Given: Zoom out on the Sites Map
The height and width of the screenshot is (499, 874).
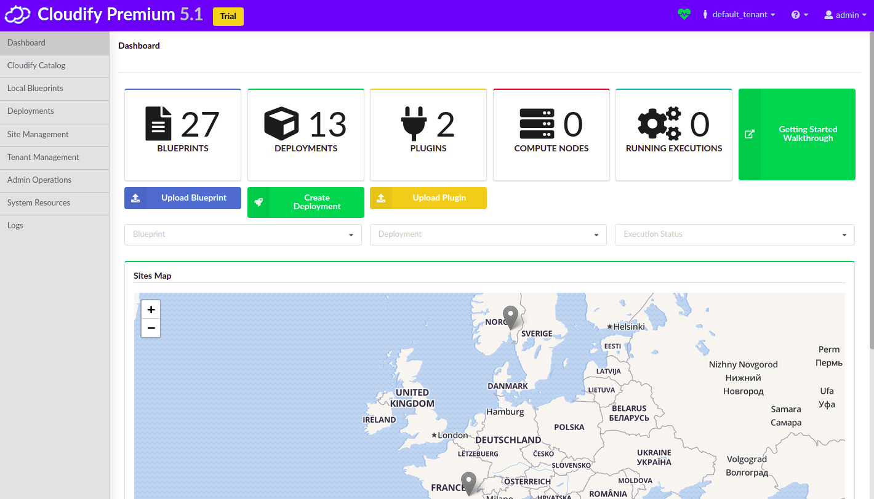Looking at the screenshot, I should (151, 328).
